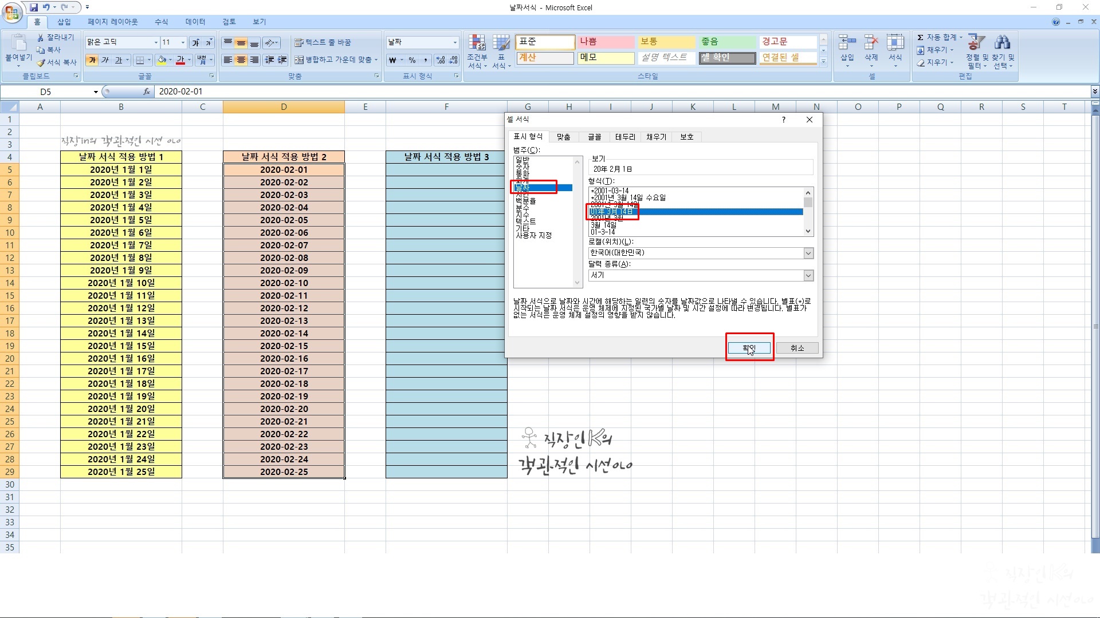Open the calendar type (달력 종류) dropdown

click(808, 276)
